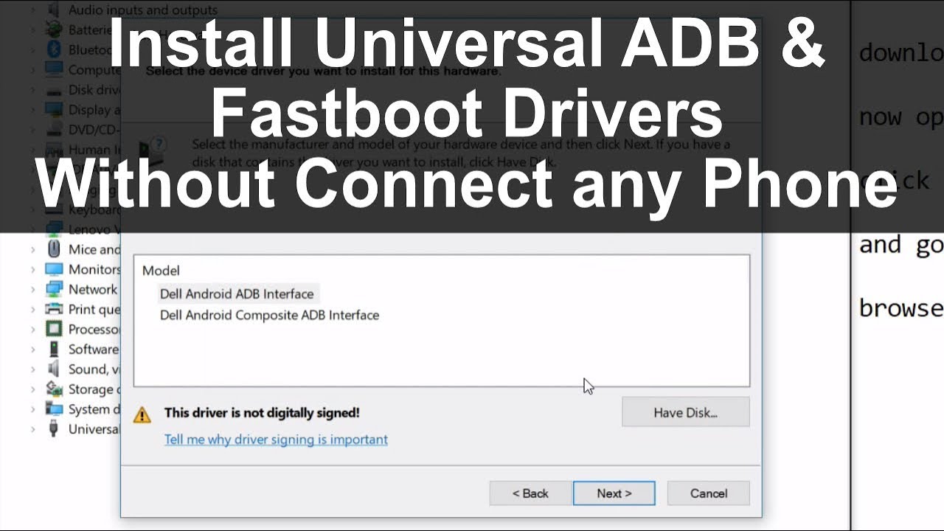This screenshot has width=944, height=531.
Task: Open 'Tell me why driver signing is important' link
Action: [276, 440]
